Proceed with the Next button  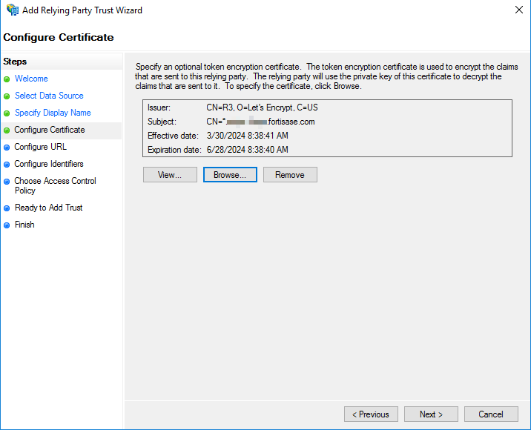point(431,414)
